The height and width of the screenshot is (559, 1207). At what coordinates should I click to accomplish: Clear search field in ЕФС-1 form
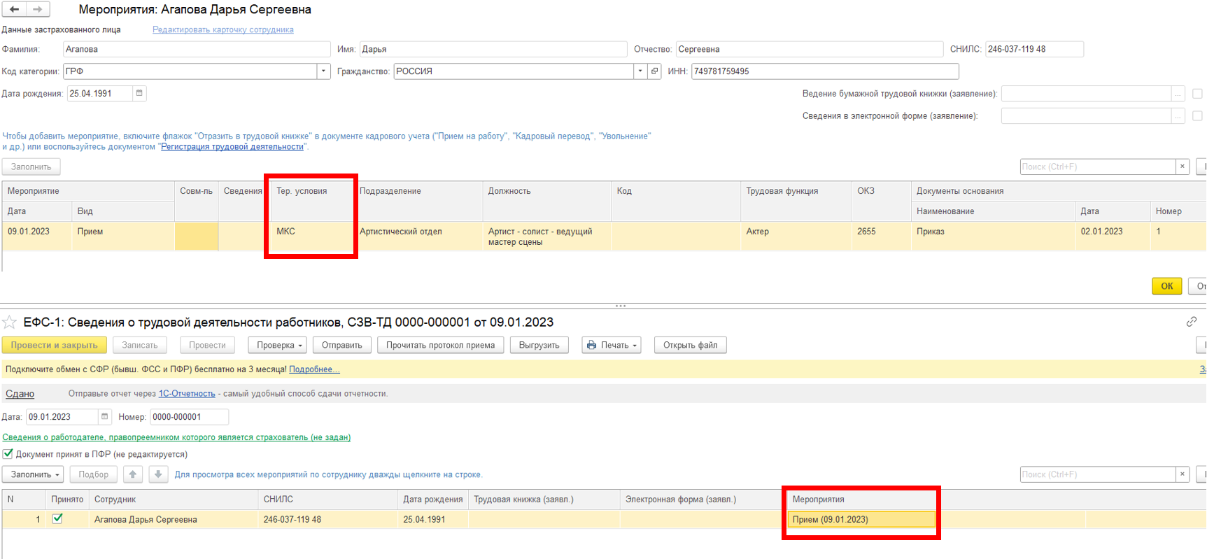pyautogui.click(x=1183, y=474)
